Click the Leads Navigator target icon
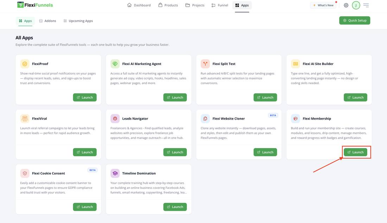 pyautogui.click(x=115, y=119)
